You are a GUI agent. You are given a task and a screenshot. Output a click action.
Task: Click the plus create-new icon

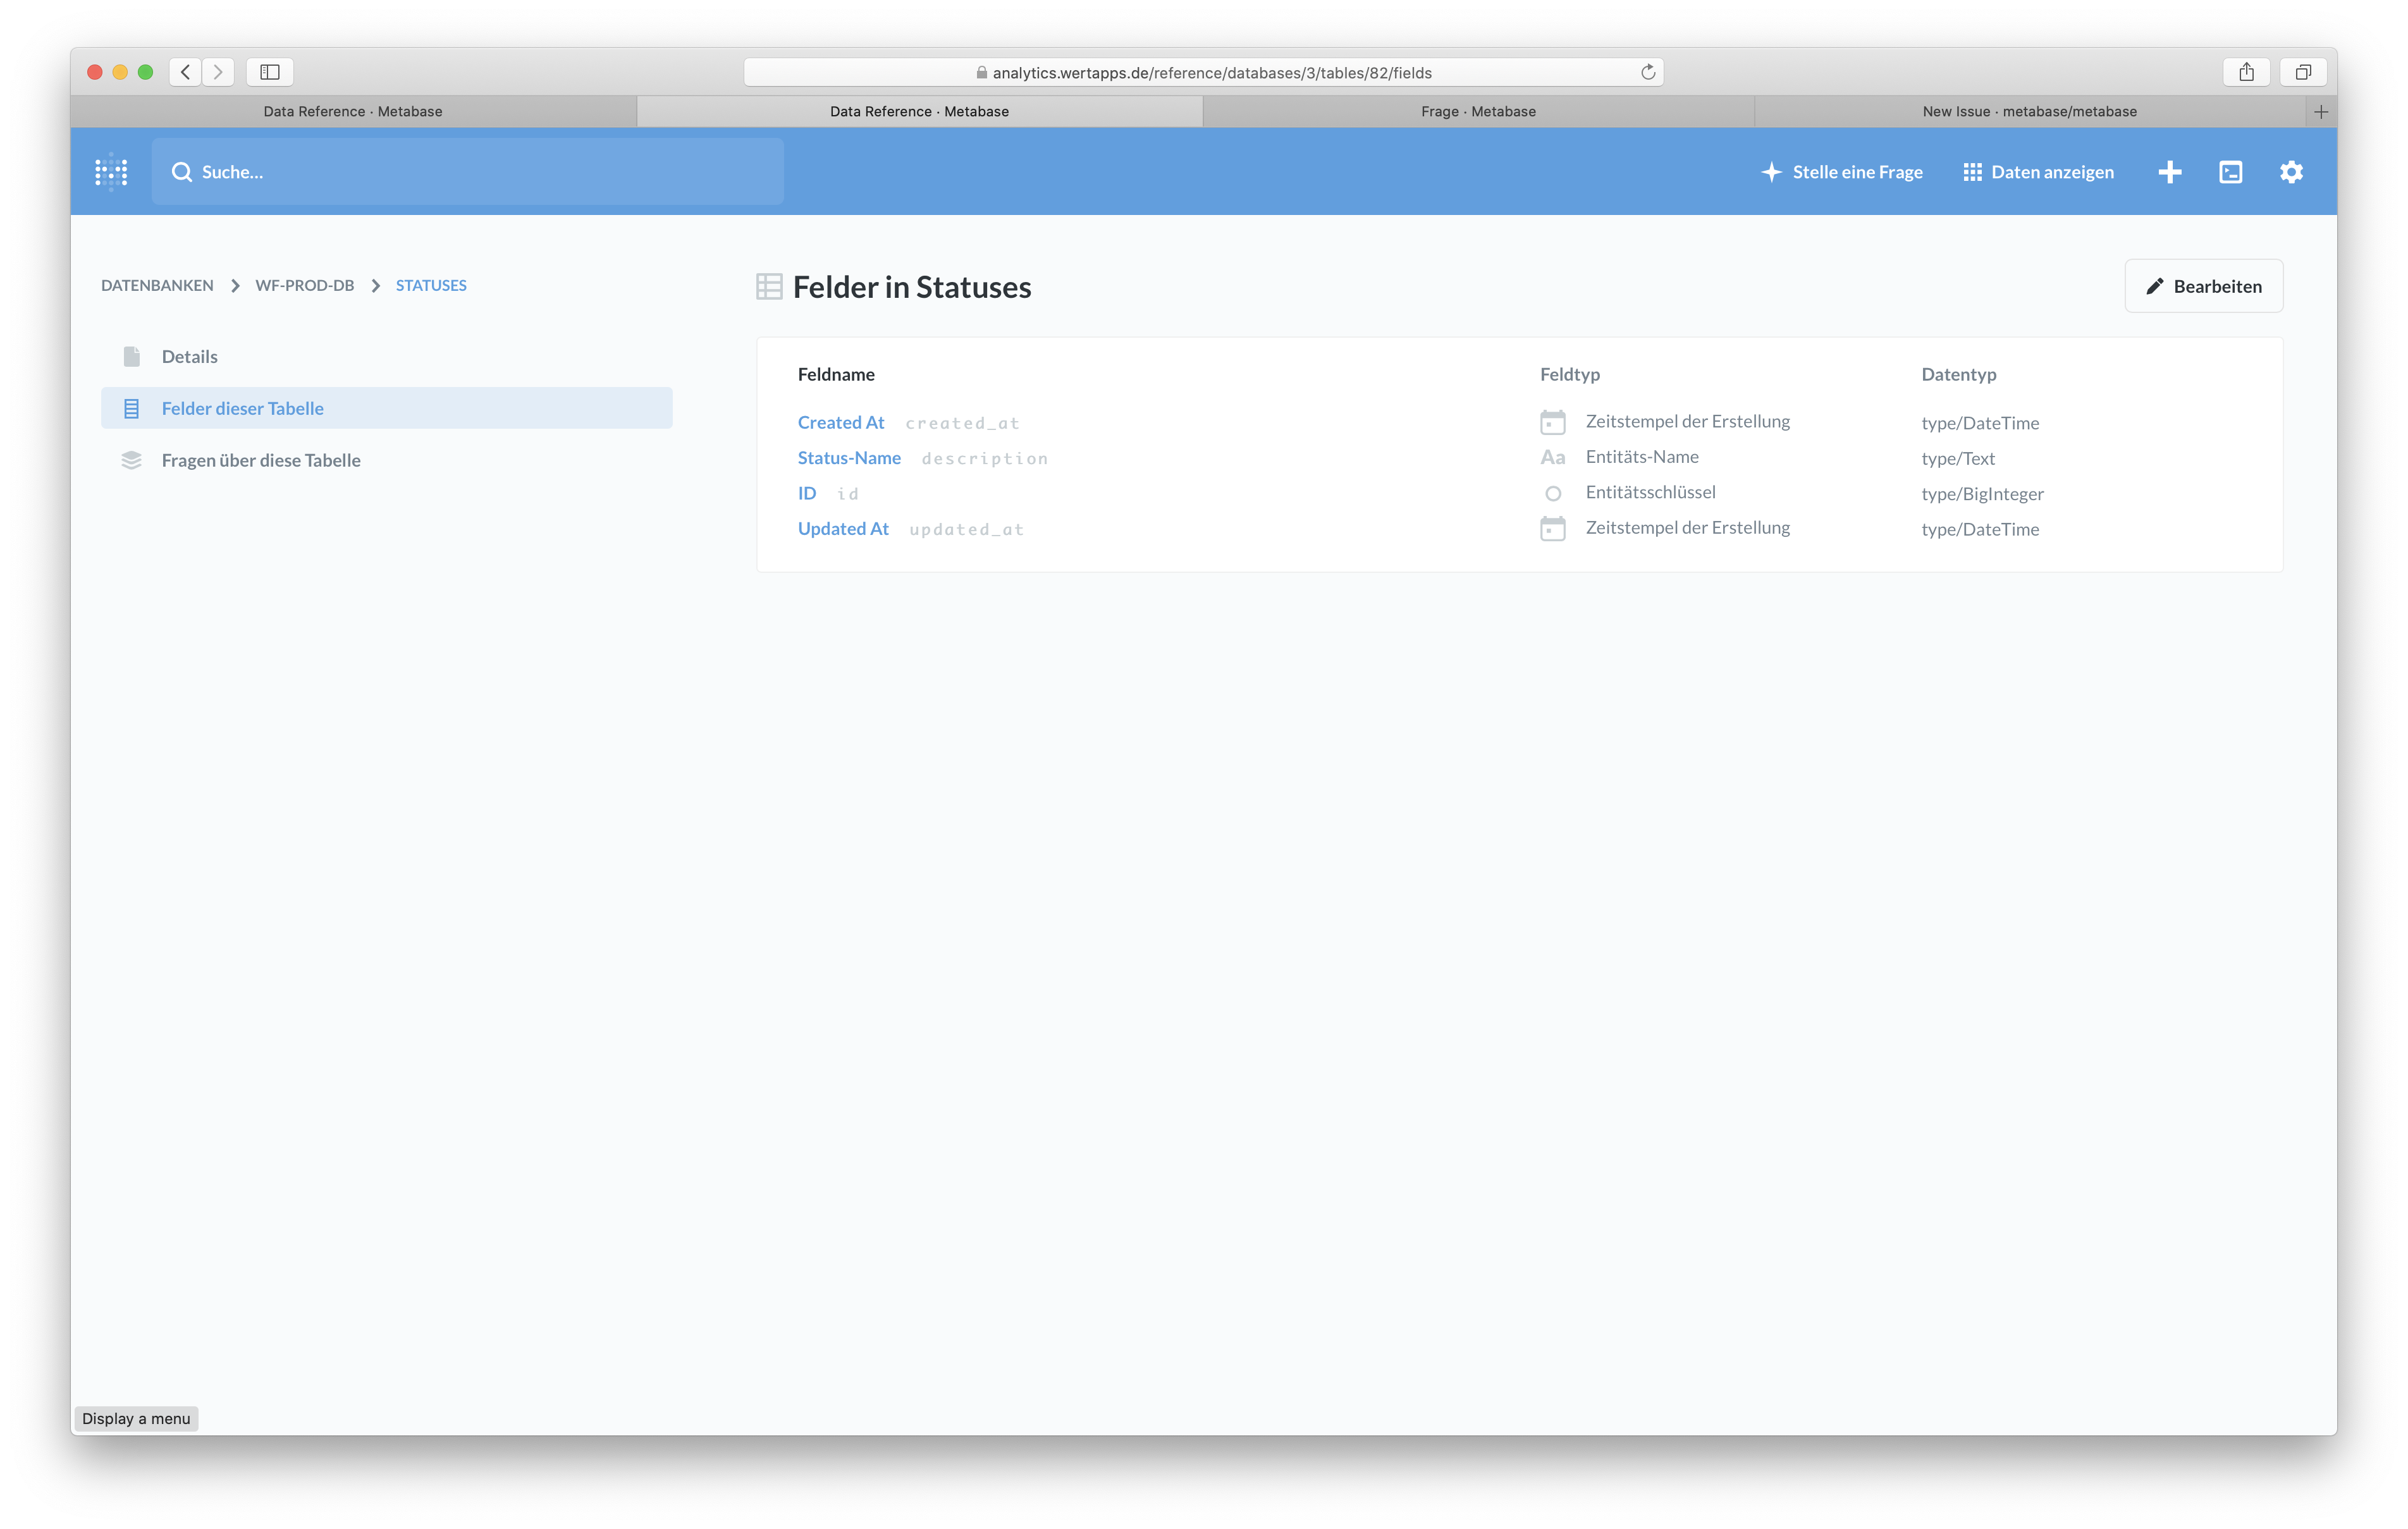tap(2169, 172)
